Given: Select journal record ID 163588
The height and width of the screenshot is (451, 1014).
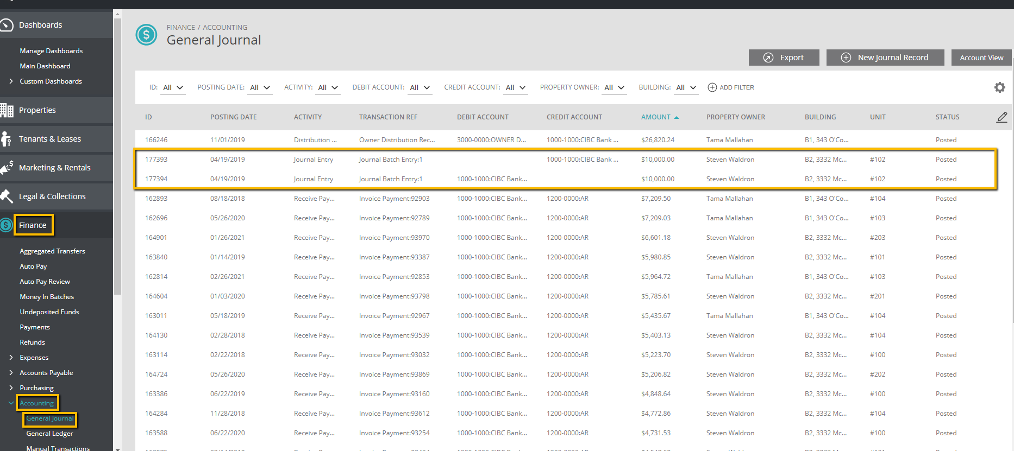Looking at the screenshot, I should pos(156,433).
